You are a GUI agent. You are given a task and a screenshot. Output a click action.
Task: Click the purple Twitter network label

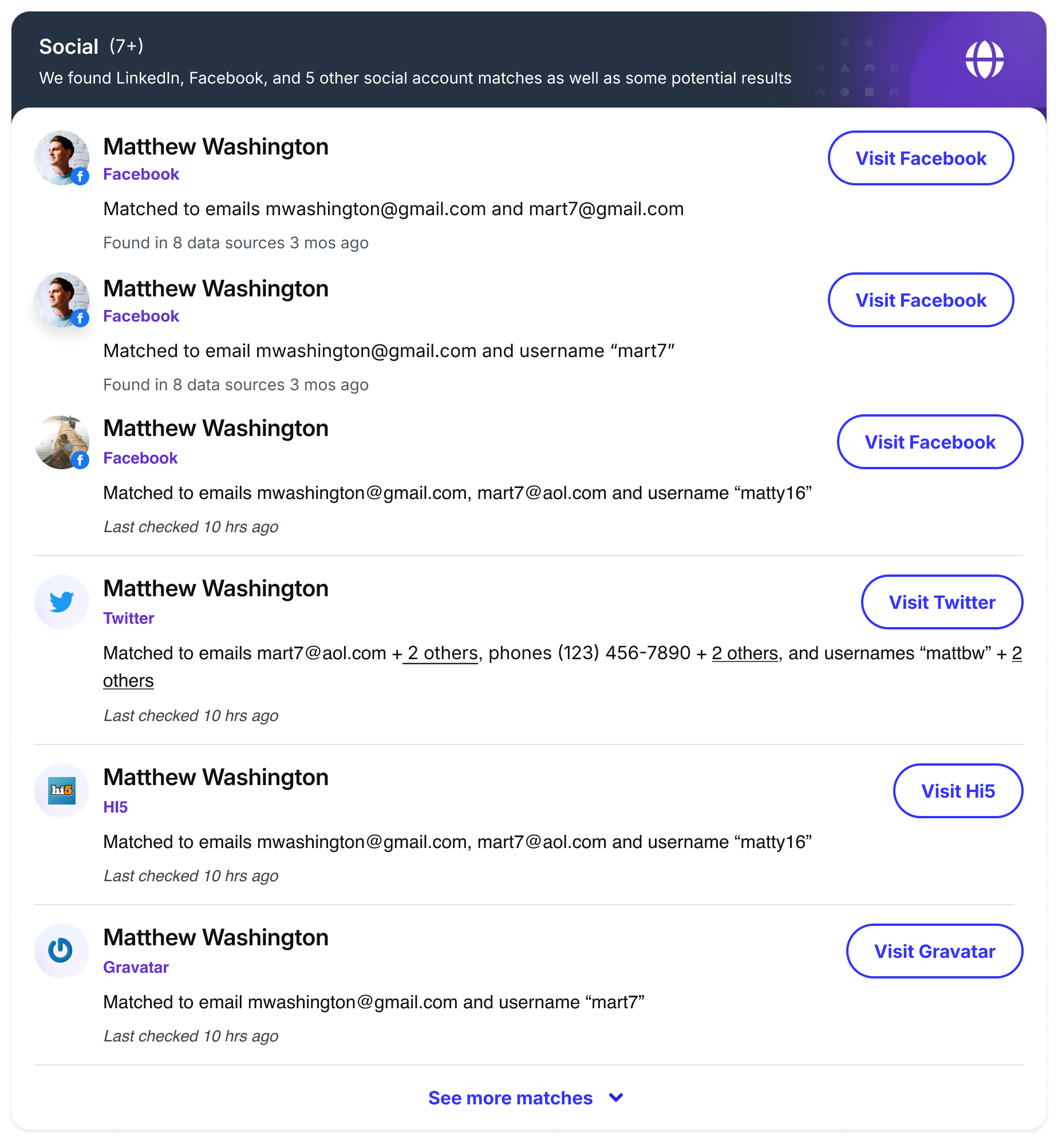coord(129,618)
